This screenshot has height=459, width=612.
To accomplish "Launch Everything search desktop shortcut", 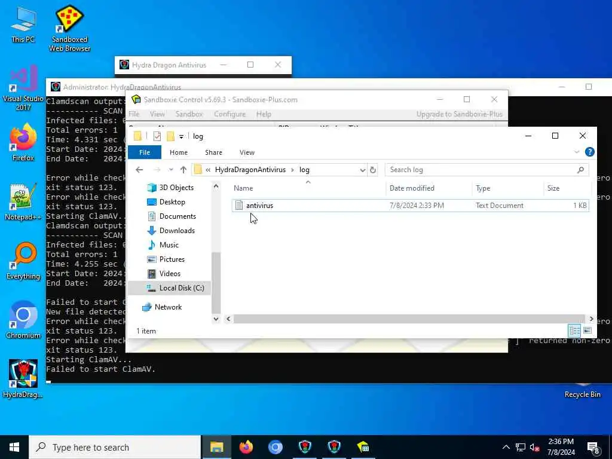I will coord(23,261).
